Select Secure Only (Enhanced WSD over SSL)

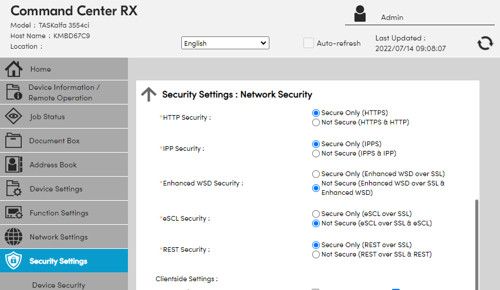[316, 174]
